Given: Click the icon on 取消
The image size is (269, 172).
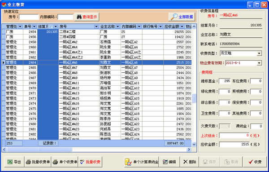Looking at the screenshot, I should [227, 162].
